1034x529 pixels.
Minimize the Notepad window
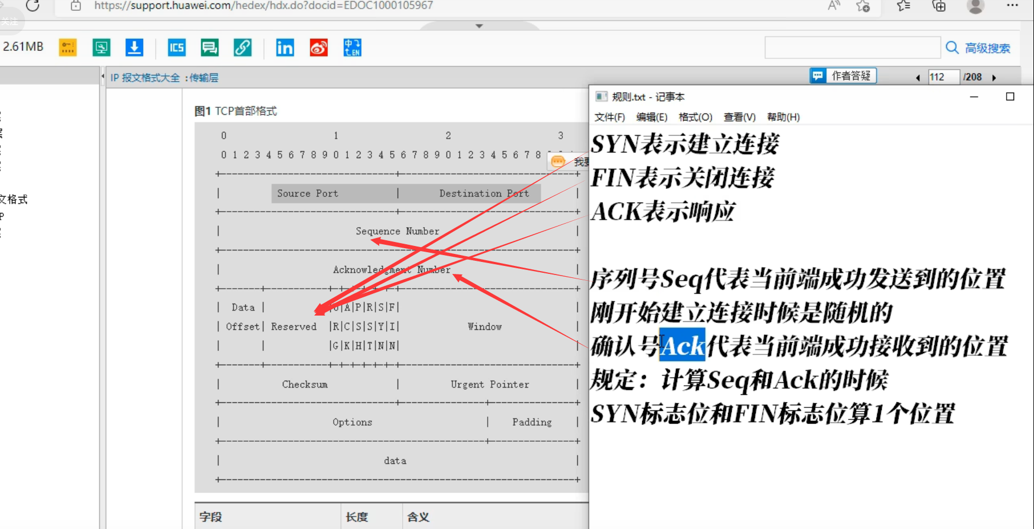[974, 97]
